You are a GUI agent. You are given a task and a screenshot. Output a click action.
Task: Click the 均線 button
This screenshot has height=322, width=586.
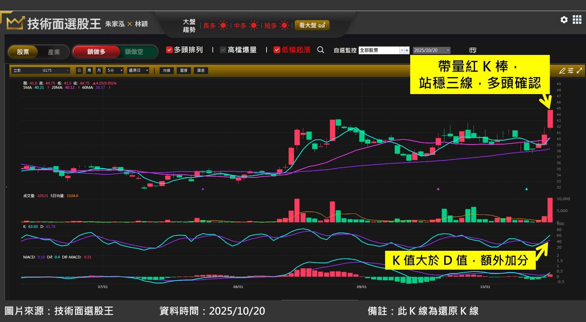[x=167, y=70]
